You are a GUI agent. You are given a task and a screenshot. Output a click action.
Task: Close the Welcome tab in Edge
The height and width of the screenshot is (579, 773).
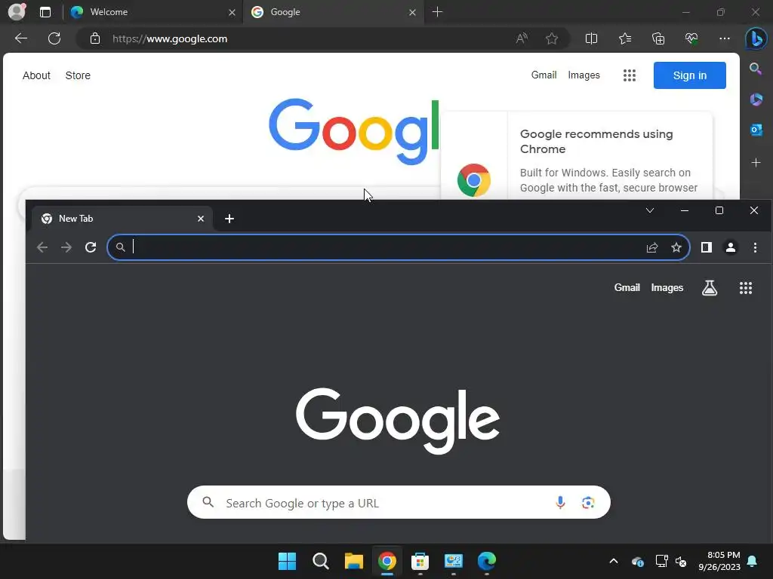click(x=232, y=12)
